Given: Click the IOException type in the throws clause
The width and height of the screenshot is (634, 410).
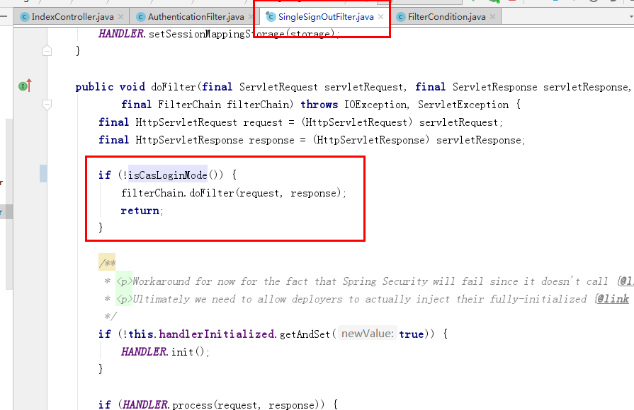Looking at the screenshot, I should click(x=376, y=105).
